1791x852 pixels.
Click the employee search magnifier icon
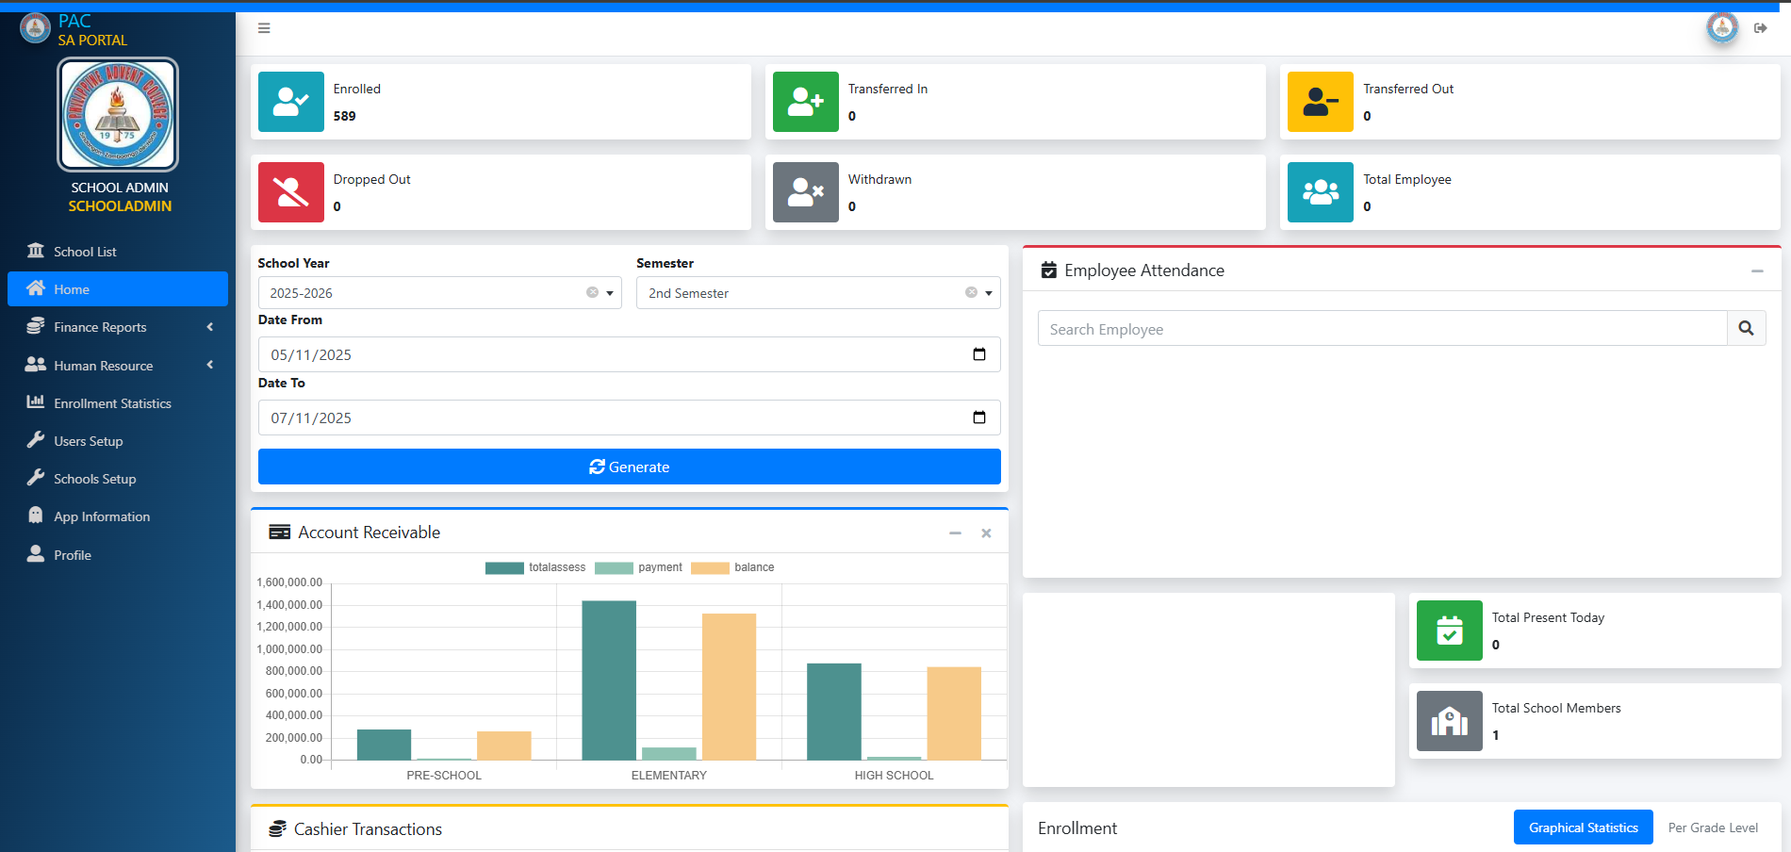click(x=1746, y=328)
